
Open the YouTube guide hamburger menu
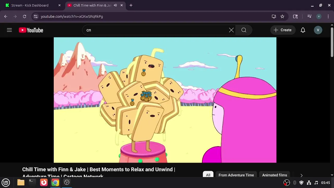coord(9,30)
